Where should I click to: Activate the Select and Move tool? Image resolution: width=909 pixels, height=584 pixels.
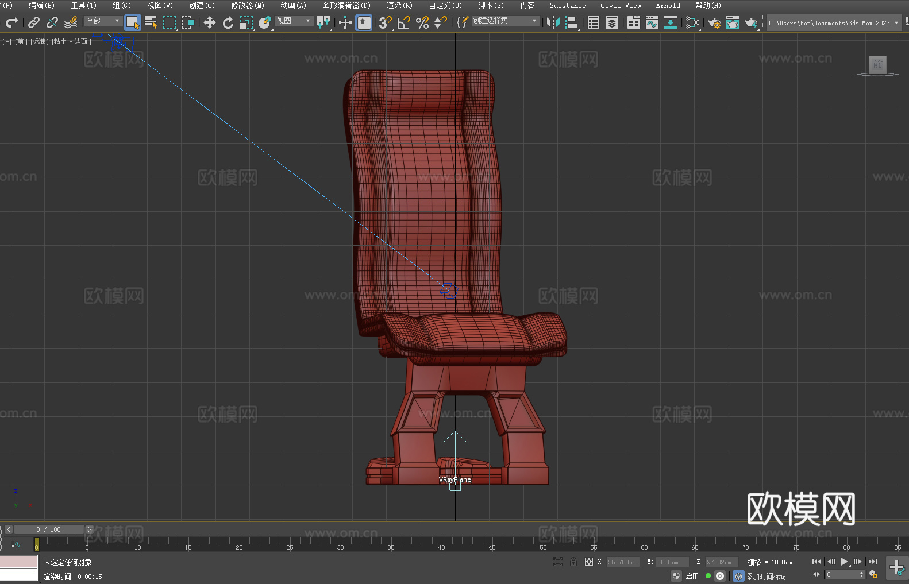tap(210, 22)
